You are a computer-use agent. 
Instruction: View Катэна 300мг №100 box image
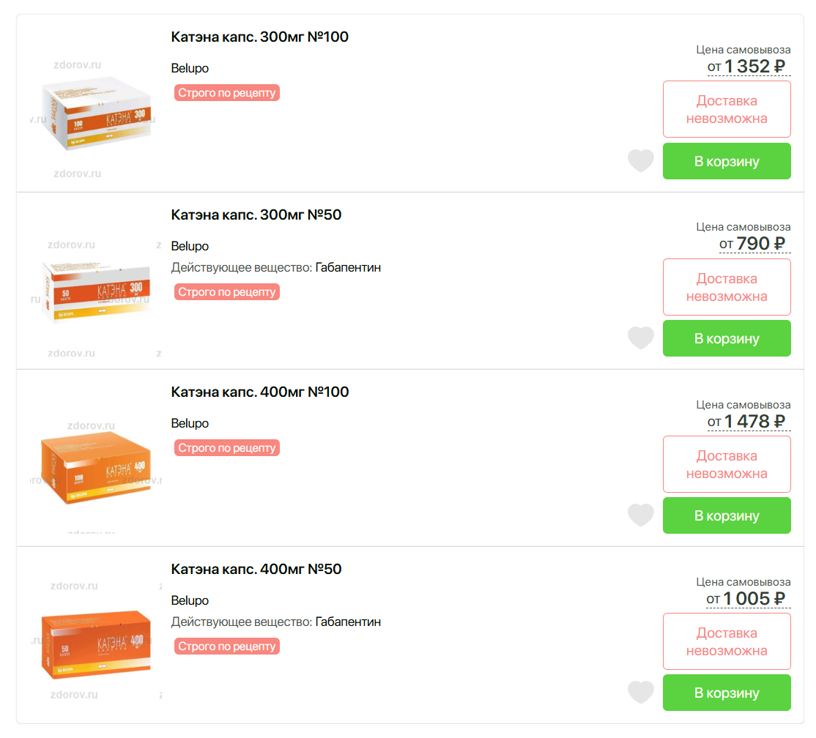point(96,116)
